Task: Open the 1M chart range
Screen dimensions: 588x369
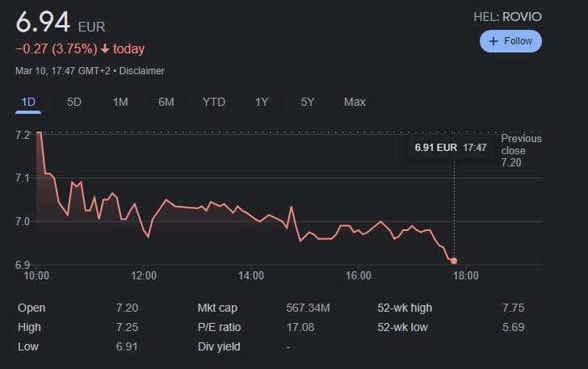Action: pyautogui.click(x=120, y=102)
